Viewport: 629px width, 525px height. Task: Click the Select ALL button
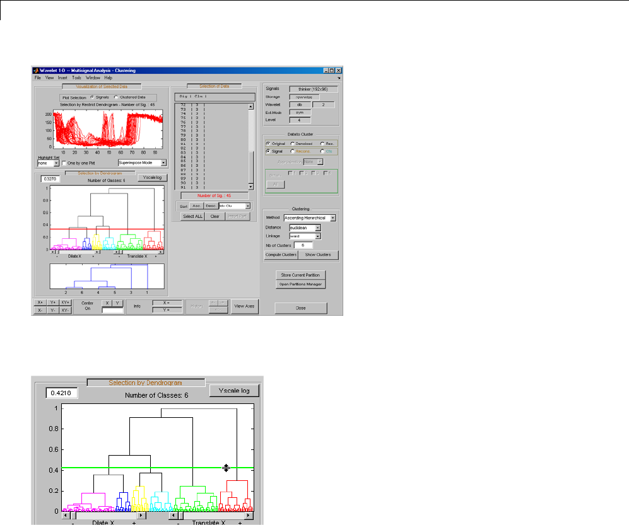[x=192, y=216]
